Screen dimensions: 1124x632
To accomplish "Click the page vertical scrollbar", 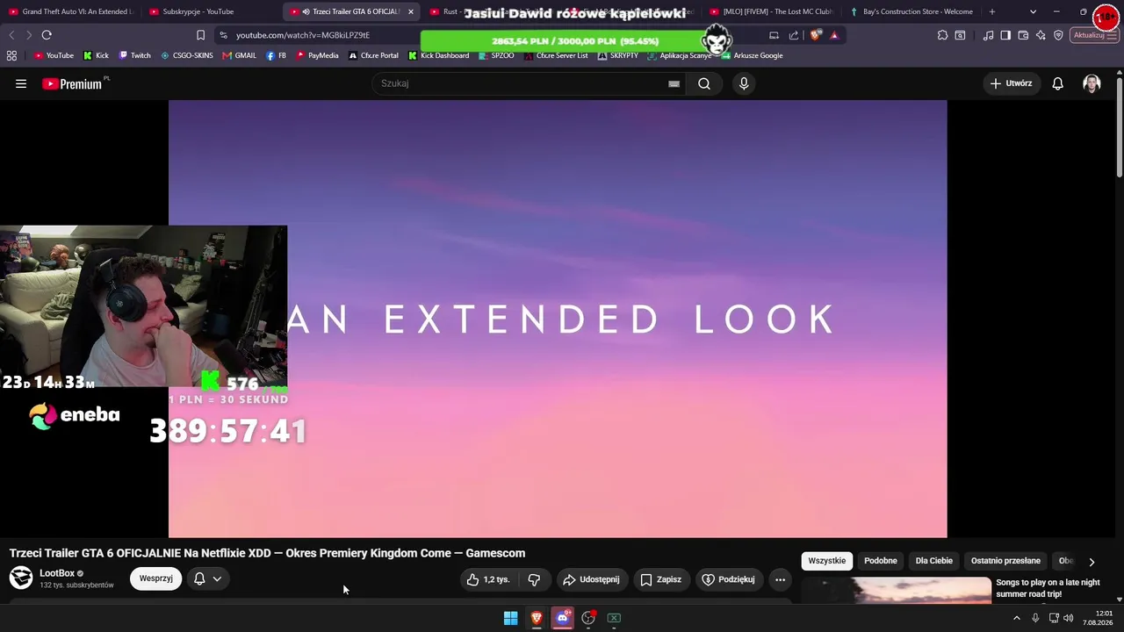I will pos(1120,127).
